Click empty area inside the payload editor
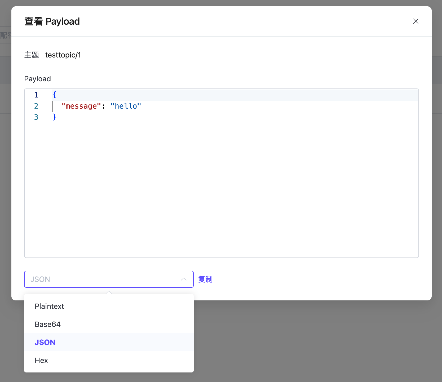The width and height of the screenshot is (442, 382). tap(222, 185)
